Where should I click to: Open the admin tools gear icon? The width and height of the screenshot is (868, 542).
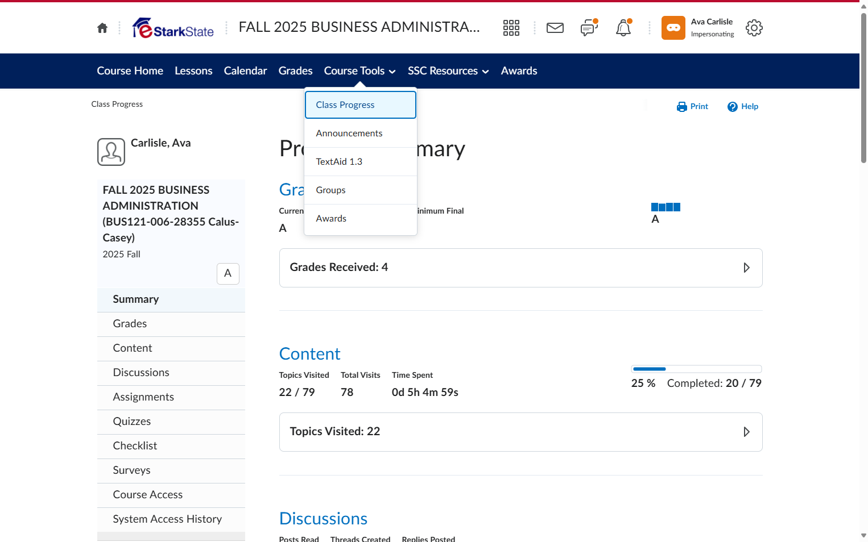pos(754,28)
